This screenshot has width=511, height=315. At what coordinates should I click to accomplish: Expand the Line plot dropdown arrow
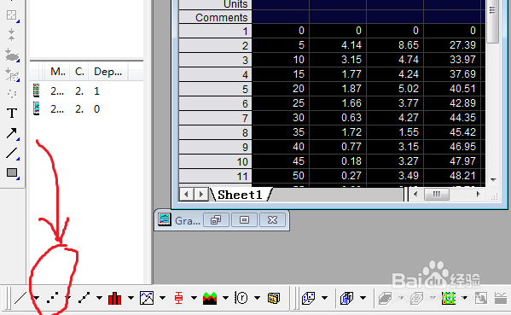point(36,298)
